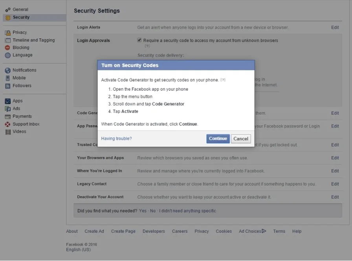Click the Security badge icon
Image resolution: width=352 pixels, height=261 pixels.
click(x=7, y=18)
